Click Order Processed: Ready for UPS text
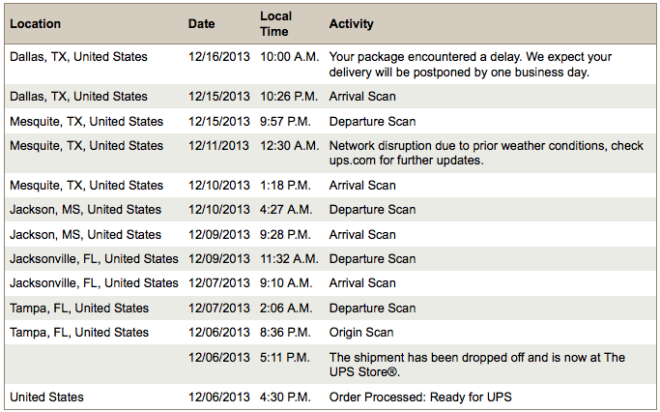The width and height of the screenshot is (660, 412). pyautogui.click(x=420, y=397)
